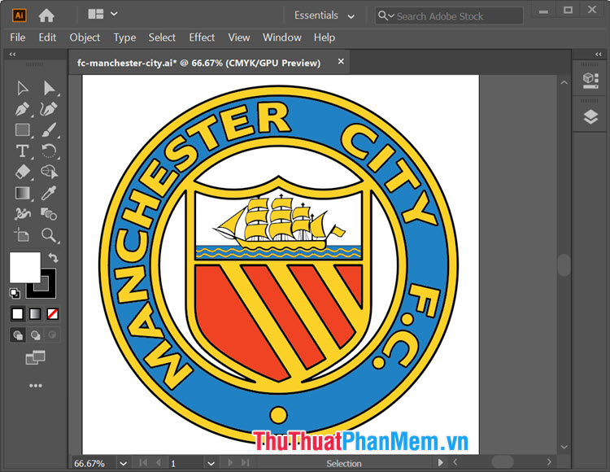Screen dimensions: 610x472
Task: Pick the Eyedropper tool
Action: (x=49, y=193)
